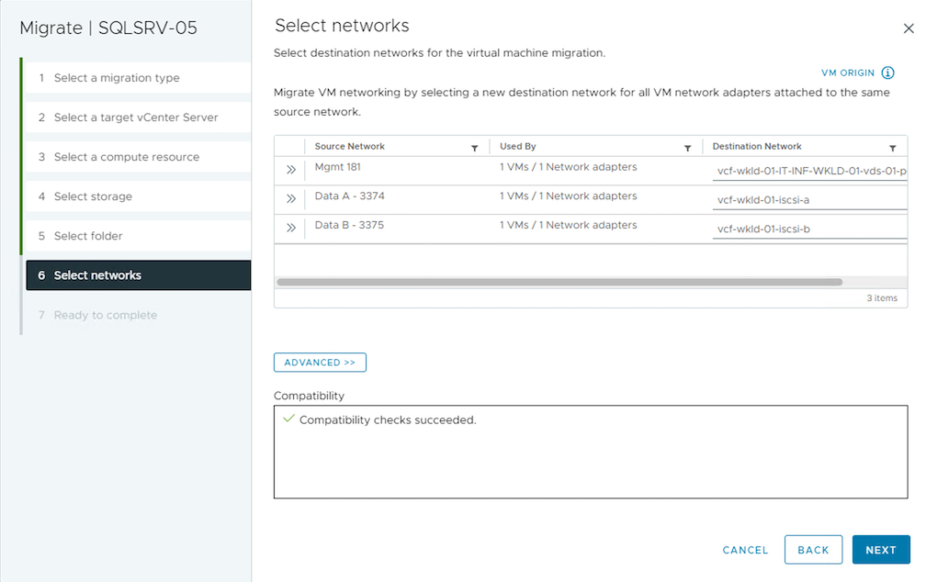The width and height of the screenshot is (926, 582).
Task: Expand the Mgmt 181 network row
Action: click(x=290, y=170)
